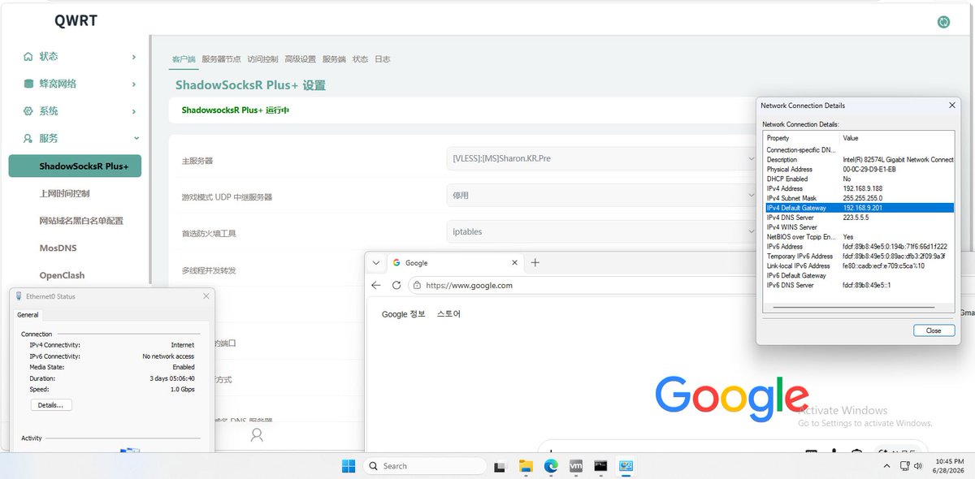Click Close button in Network Connection Details

934,330
